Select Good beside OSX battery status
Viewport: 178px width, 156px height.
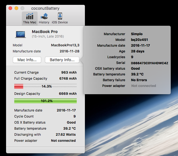pyautogui.click(x=135, y=68)
